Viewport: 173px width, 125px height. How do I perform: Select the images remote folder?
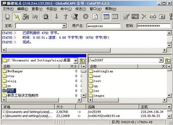pyautogui.click(x=97, y=95)
